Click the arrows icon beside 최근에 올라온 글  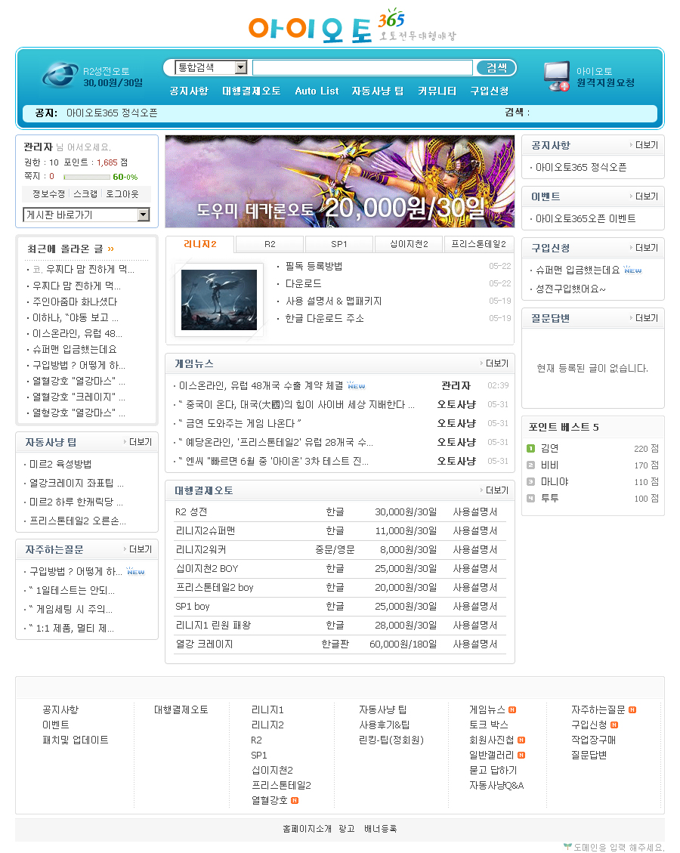(x=111, y=249)
